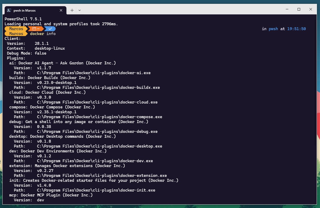Click the checkmark status prompt segment

50,29
